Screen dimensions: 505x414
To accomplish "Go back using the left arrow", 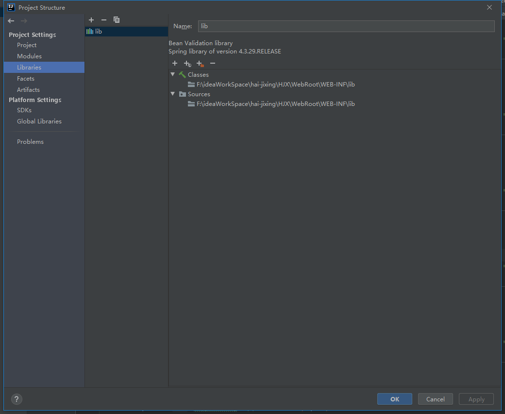I will [11, 21].
